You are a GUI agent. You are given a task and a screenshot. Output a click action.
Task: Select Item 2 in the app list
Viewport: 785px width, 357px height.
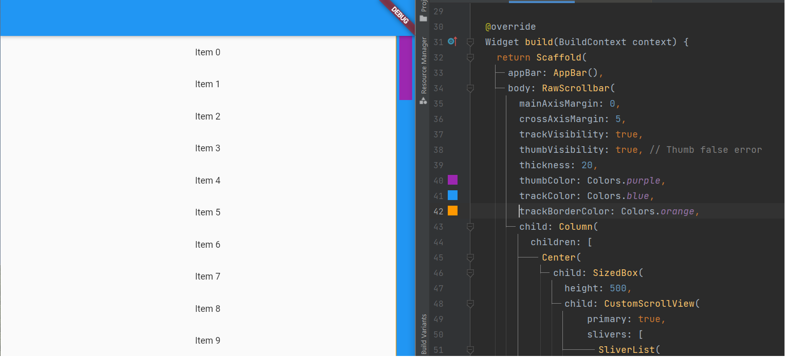208,116
